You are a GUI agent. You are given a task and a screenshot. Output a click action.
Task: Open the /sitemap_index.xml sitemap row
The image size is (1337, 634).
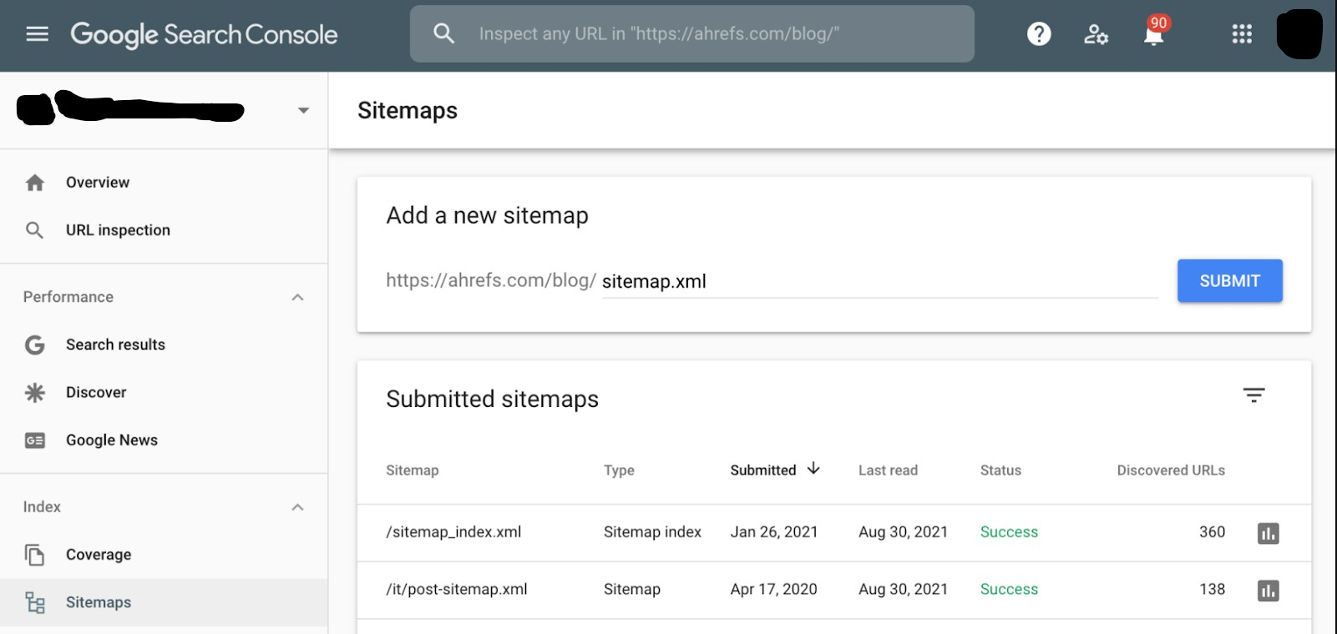click(x=833, y=532)
